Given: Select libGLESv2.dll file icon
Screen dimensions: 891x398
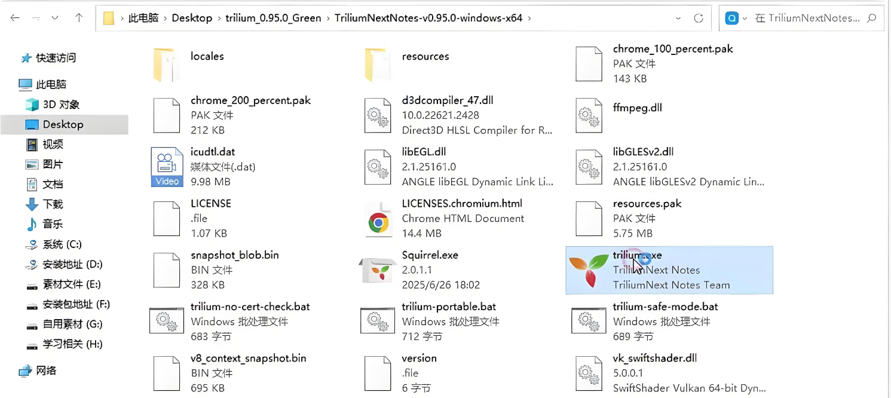Looking at the screenshot, I should pos(589,167).
